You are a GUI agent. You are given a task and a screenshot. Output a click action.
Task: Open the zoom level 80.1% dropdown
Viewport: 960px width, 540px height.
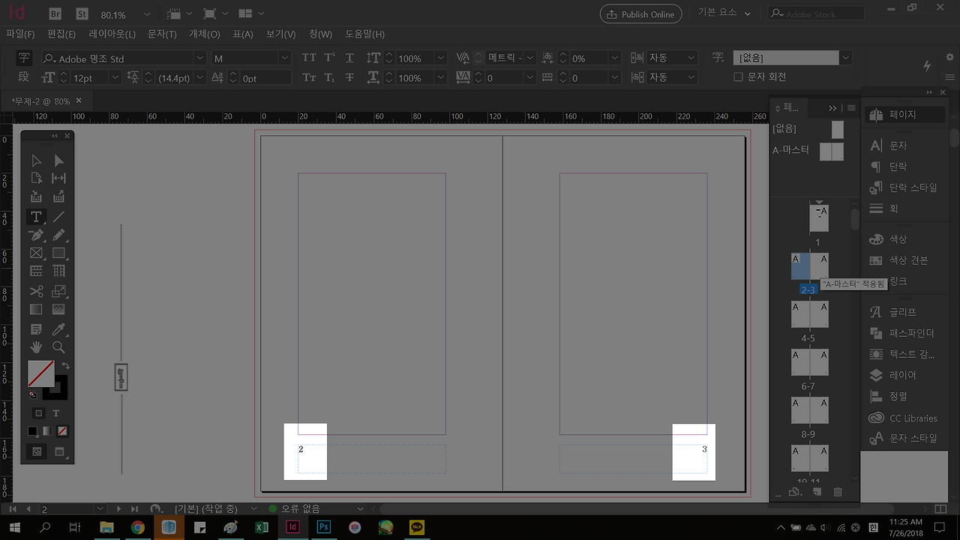point(146,14)
